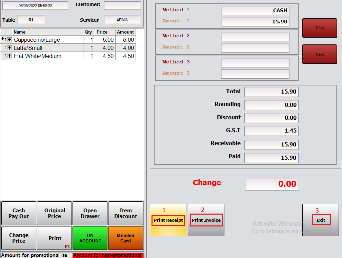Click the Amount for promotional items label
This screenshot has height=258, width=342.
point(34,255)
